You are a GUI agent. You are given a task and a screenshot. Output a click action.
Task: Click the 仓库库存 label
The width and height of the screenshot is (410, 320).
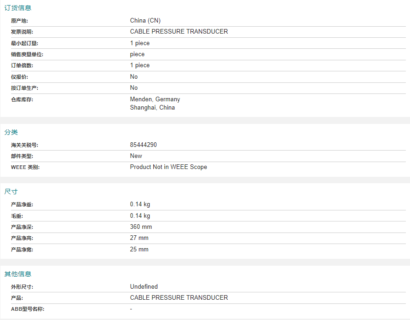(22, 100)
